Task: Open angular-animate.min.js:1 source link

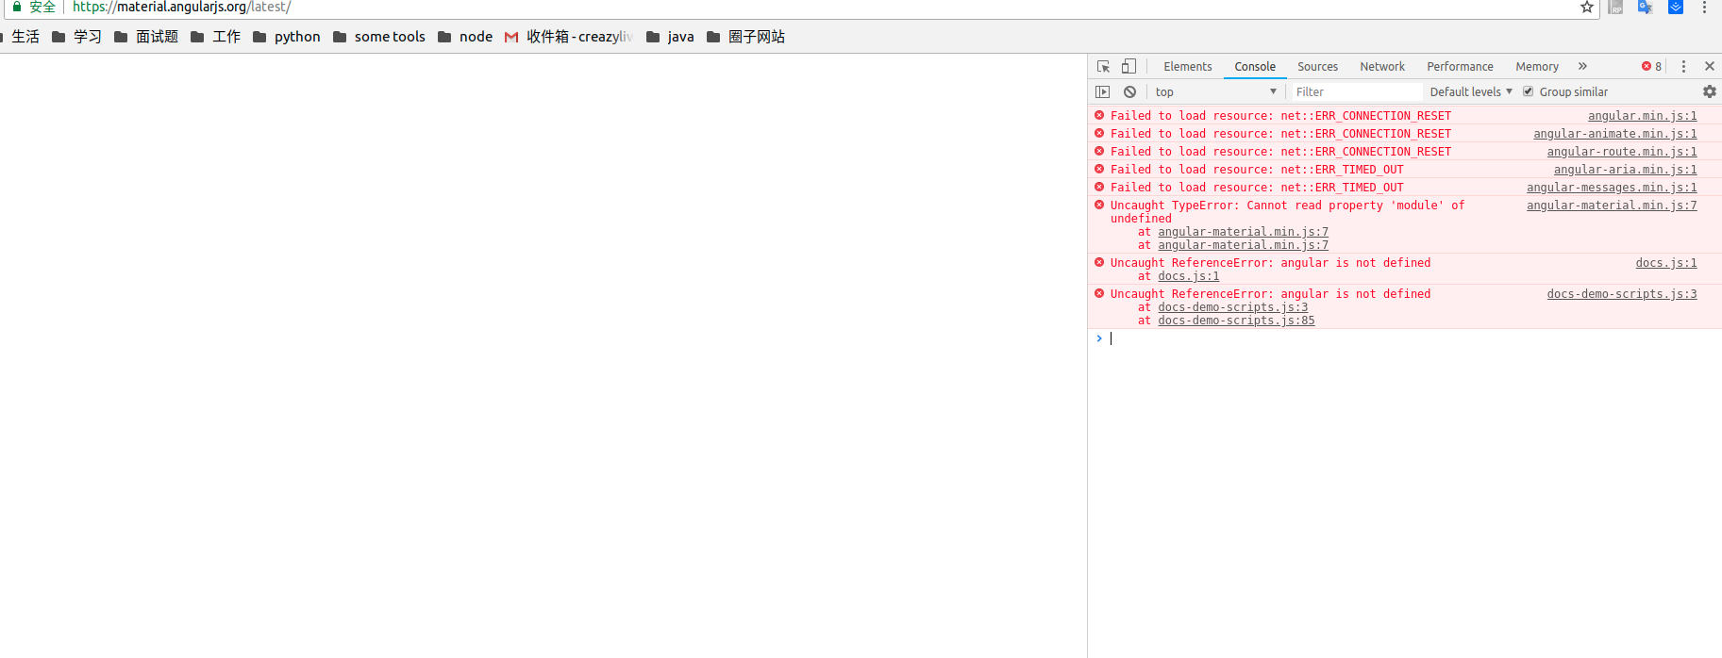Action: click(1614, 133)
